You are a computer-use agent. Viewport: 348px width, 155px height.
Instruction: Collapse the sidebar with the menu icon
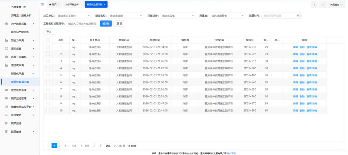tap(42, 5)
